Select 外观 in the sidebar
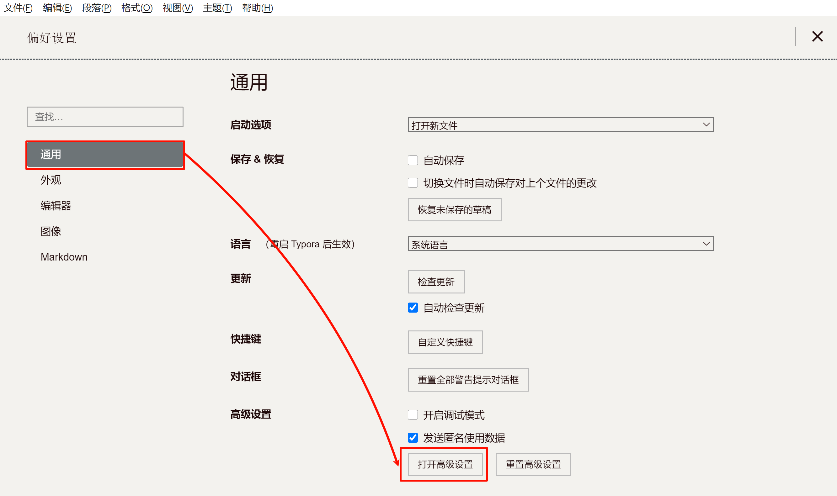The height and width of the screenshot is (496, 837). pyautogui.click(x=51, y=180)
